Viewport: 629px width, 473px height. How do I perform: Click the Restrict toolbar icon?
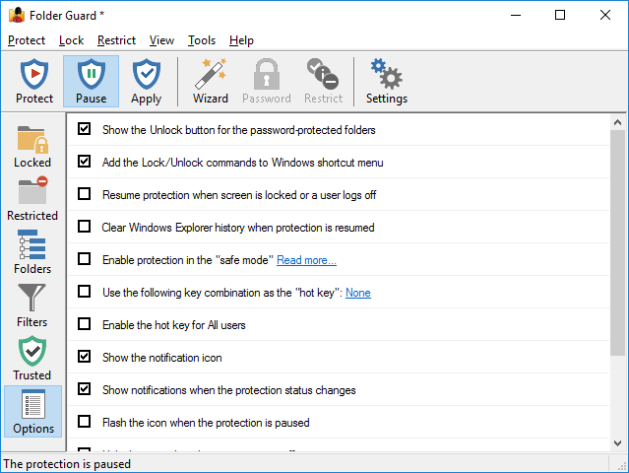tap(323, 81)
